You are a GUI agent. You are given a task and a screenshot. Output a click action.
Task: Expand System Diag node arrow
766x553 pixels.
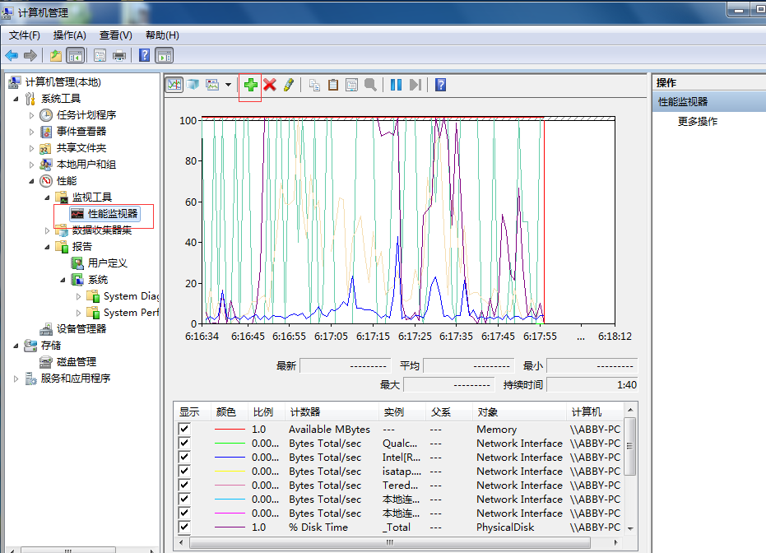79,296
